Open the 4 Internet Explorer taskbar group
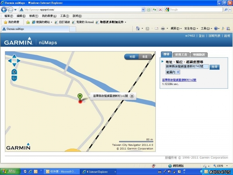Viewport: 233px width, 175px height. click(x=98, y=172)
